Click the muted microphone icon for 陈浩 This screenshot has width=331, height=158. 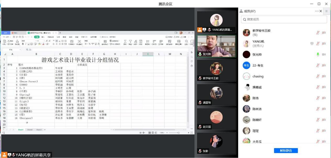(318, 98)
